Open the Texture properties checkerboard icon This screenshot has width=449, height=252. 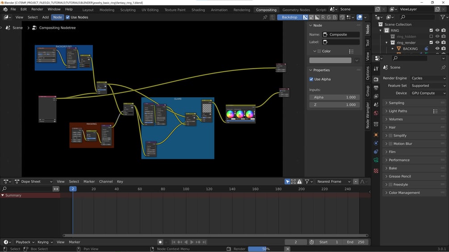(x=376, y=171)
